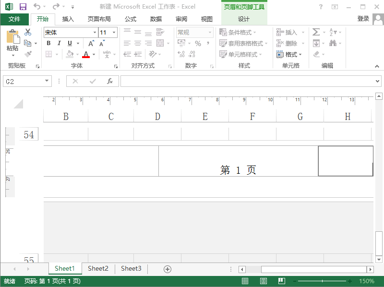Click the AutoSum (自动求和) icon

tap(316, 32)
